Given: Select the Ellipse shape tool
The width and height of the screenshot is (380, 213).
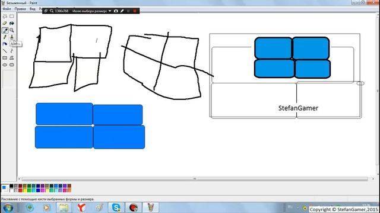Looking at the screenshot, I should (x=5, y=64).
